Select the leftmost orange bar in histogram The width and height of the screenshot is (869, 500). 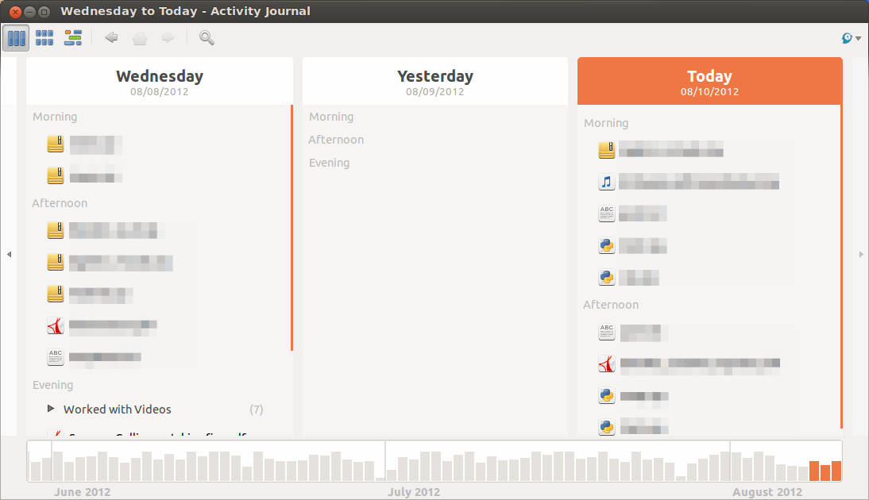pos(814,471)
